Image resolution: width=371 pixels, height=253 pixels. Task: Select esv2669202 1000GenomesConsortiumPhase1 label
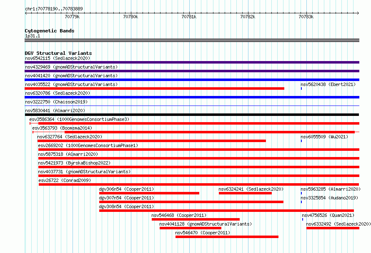coord(88,145)
